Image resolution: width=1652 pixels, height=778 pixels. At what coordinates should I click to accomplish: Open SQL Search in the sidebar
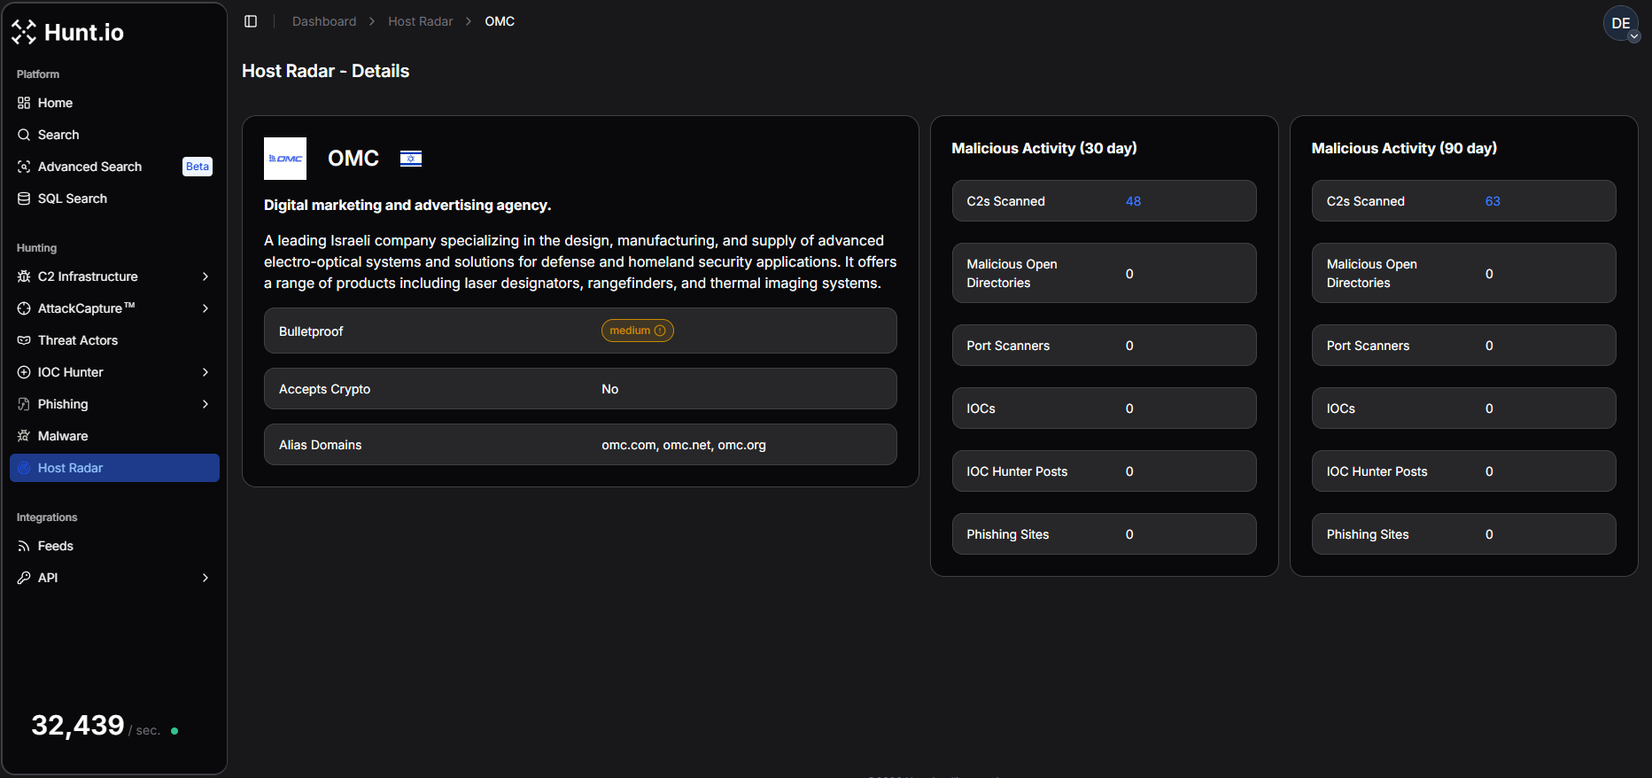coord(114,198)
